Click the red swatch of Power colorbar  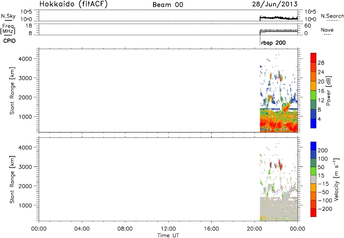[x=313, y=58]
